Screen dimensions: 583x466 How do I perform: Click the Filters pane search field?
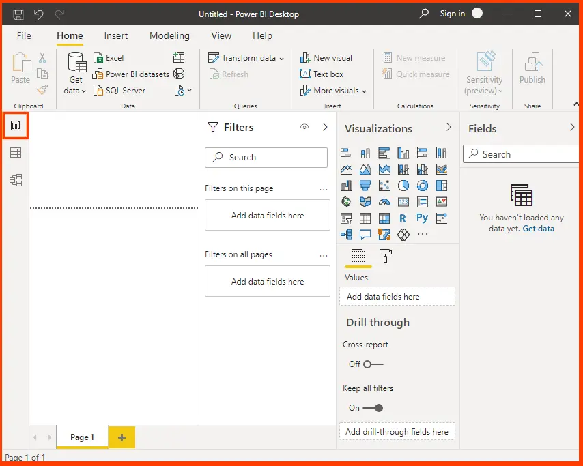266,158
